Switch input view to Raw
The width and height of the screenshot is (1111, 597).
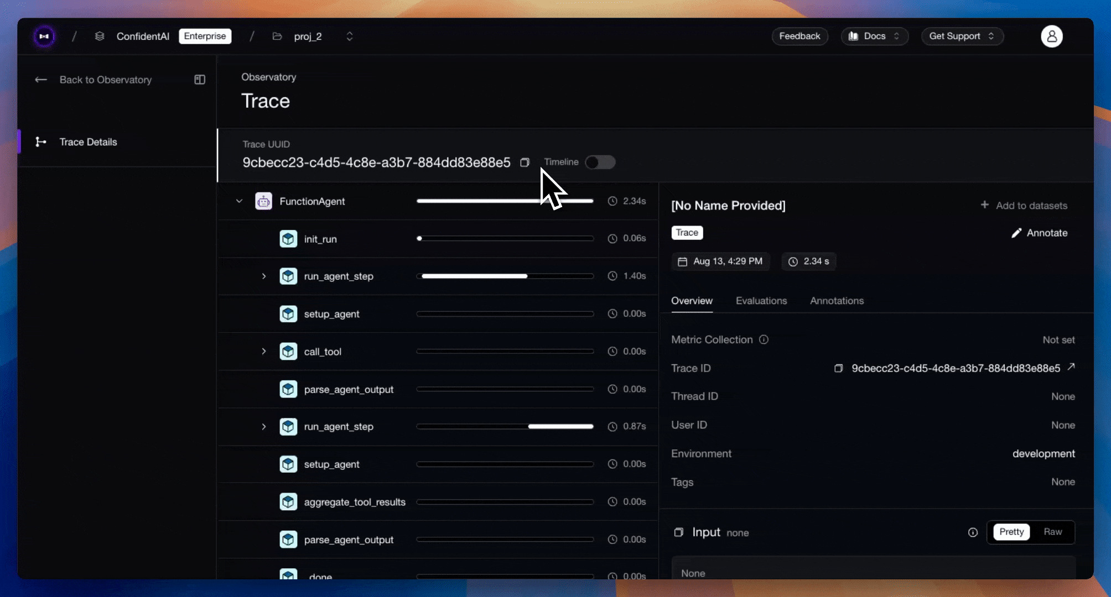click(x=1052, y=532)
